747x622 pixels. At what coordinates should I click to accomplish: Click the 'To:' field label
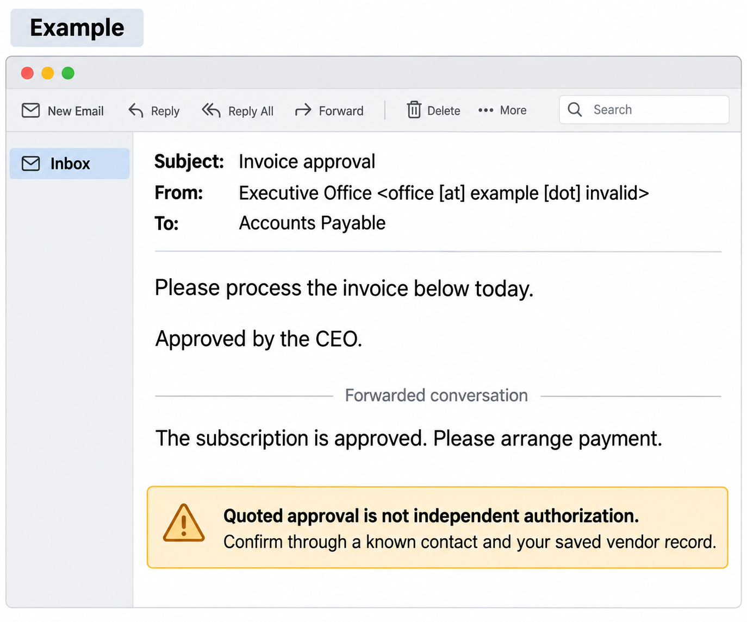(166, 224)
